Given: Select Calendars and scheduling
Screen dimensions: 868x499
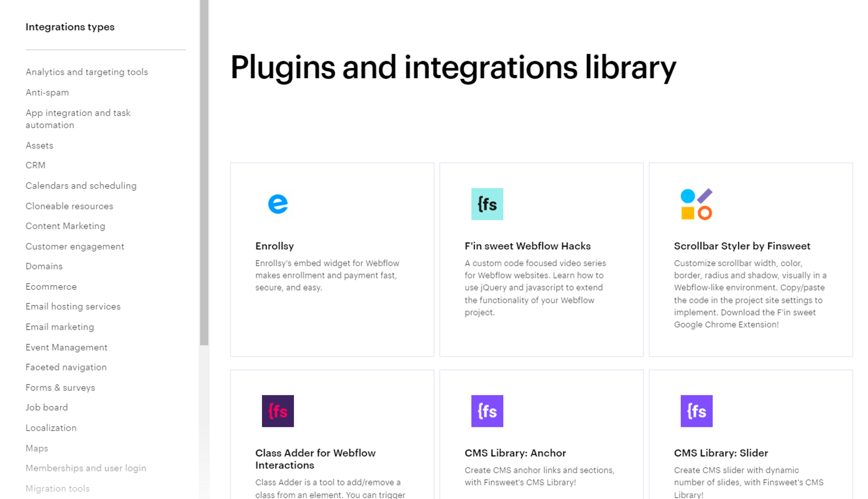Looking at the screenshot, I should click(x=81, y=186).
